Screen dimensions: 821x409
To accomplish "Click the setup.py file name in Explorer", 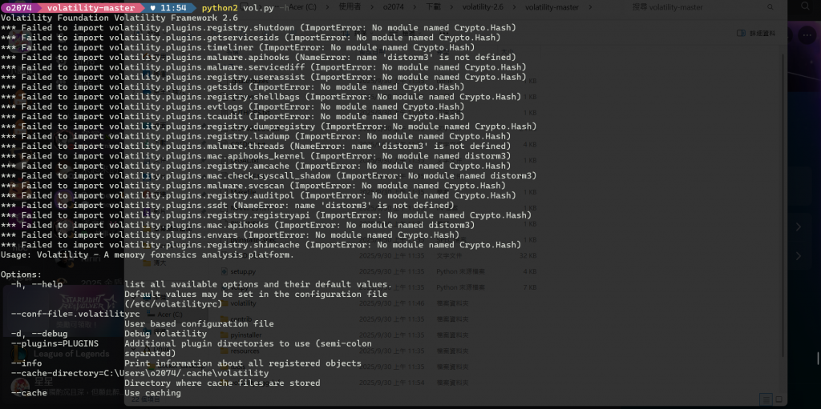I will (x=243, y=271).
